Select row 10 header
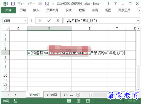Image resolution: width=141 pixels, height=104 pixels. 5,75
